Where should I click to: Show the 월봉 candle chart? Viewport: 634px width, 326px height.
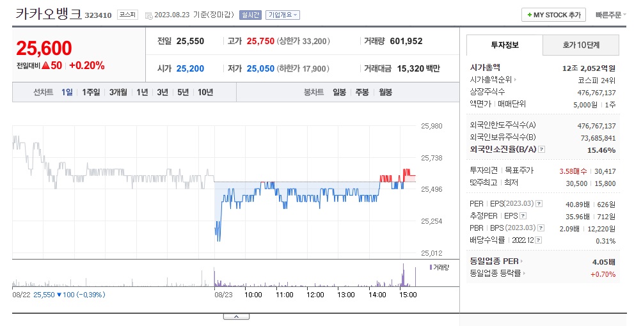(x=385, y=92)
